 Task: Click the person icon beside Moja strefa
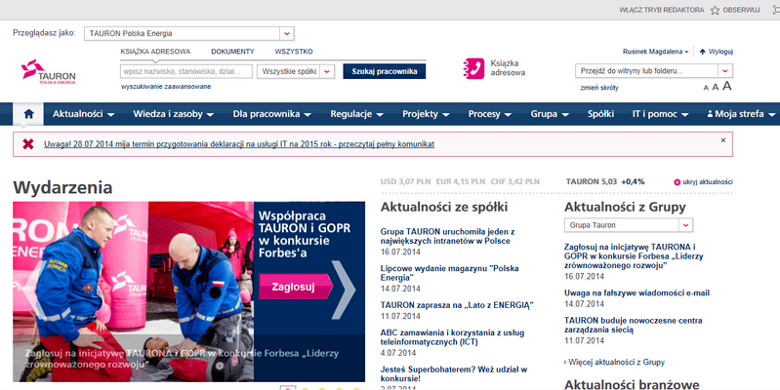(710, 114)
